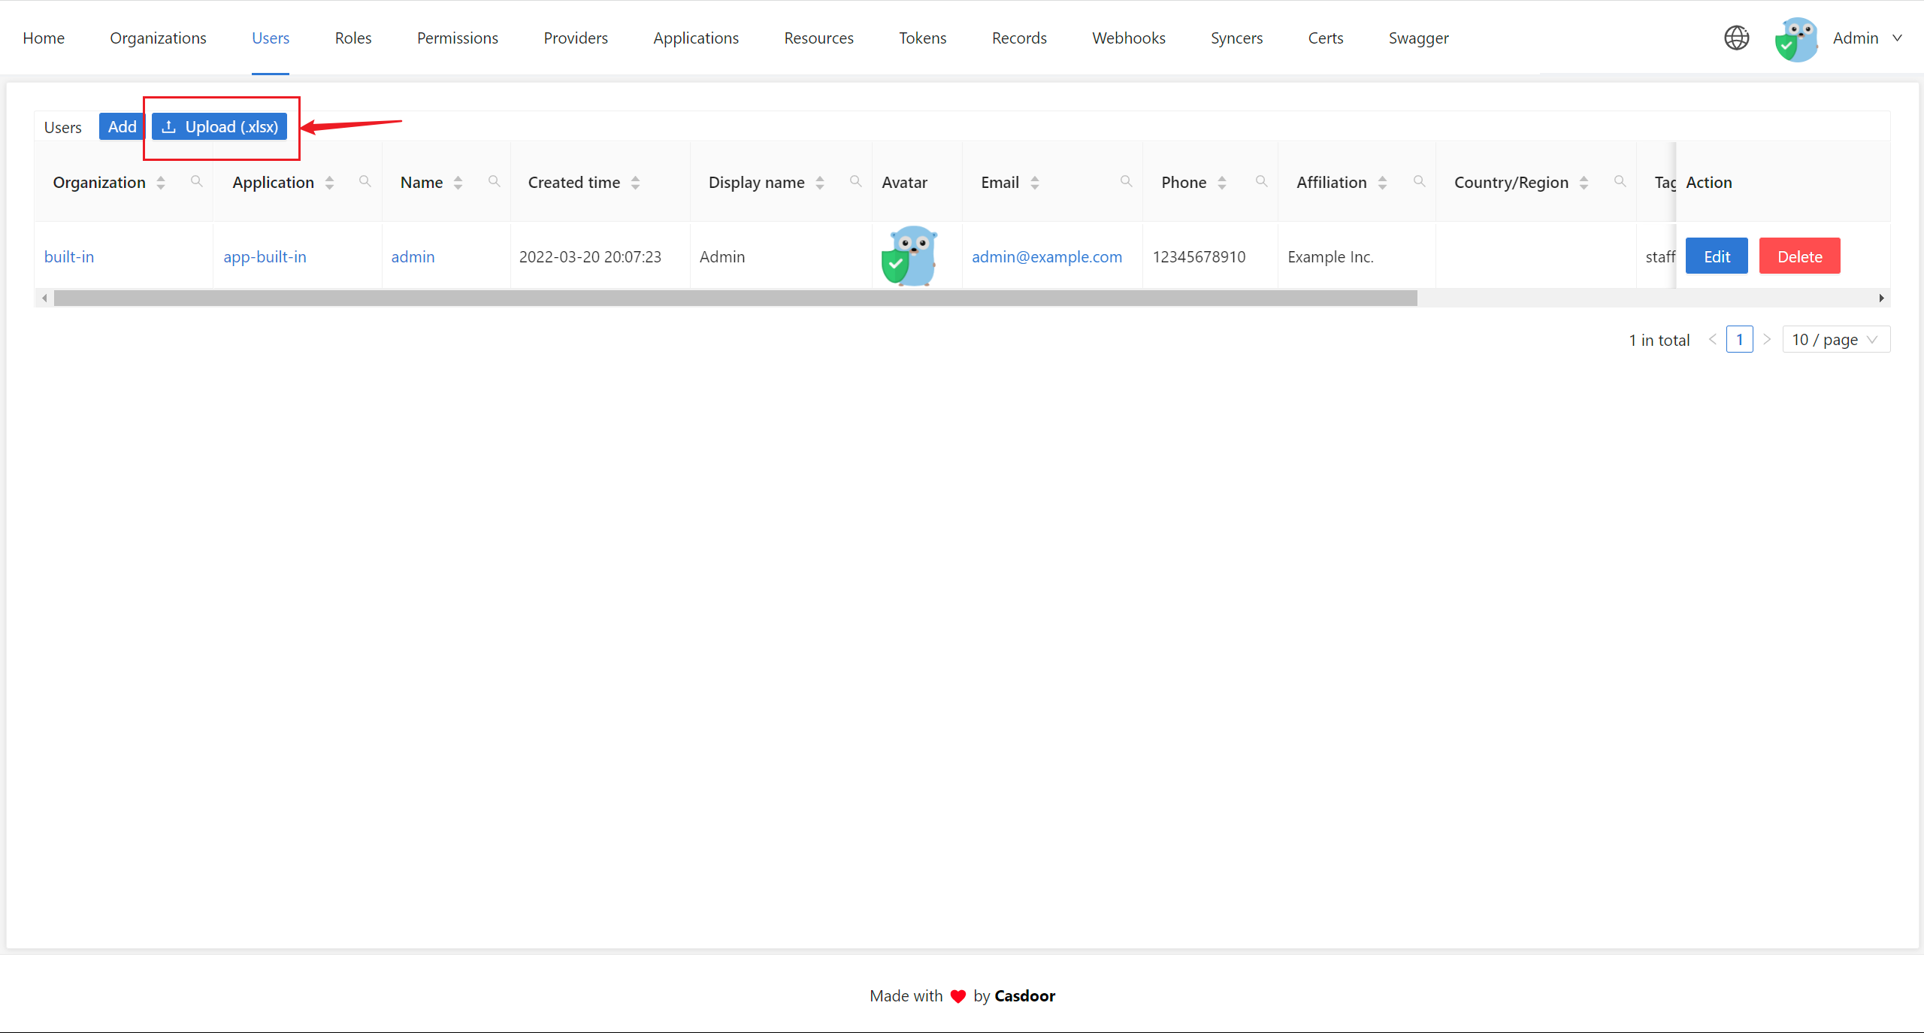1924x1033 pixels.
Task: Open the Display name column search icon
Action: coord(856,181)
